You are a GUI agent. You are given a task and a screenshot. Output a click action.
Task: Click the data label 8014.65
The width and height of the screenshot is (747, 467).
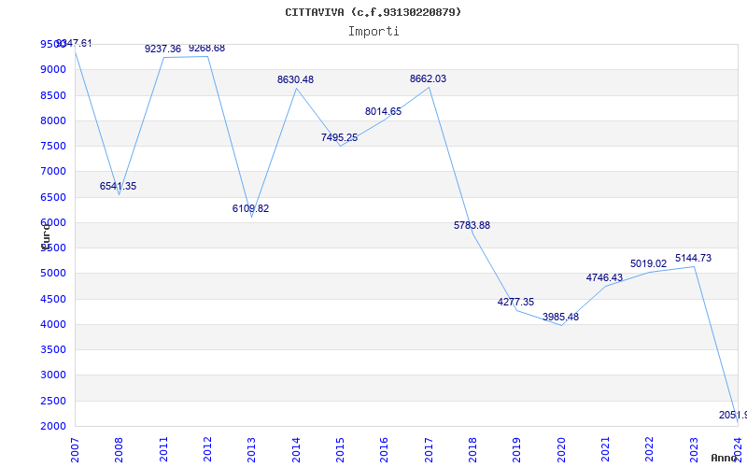click(x=384, y=111)
